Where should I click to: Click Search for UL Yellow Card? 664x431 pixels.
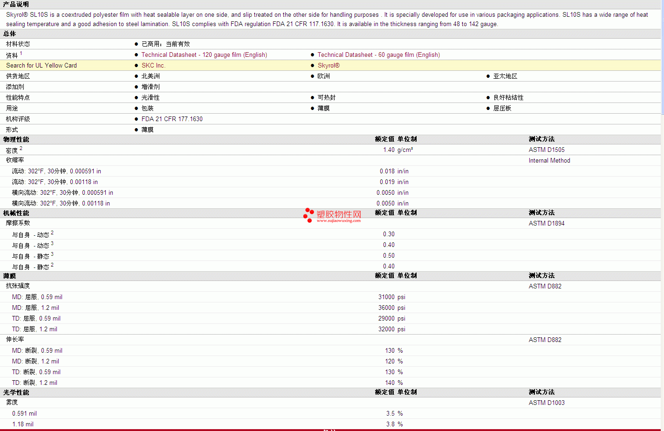pyautogui.click(x=41, y=65)
